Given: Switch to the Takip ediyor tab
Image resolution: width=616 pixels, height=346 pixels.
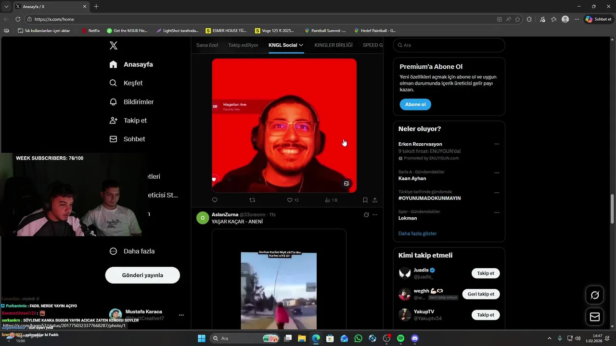Looking at the screenshot, I should (243, 45).
